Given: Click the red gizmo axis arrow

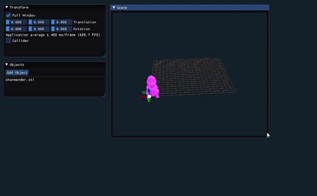Looking at the screenshot, I should pyautogui.click(x=144, y=97).
